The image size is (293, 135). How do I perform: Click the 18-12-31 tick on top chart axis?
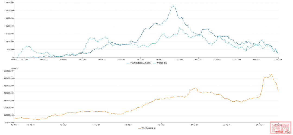click(x=141, y=59)
